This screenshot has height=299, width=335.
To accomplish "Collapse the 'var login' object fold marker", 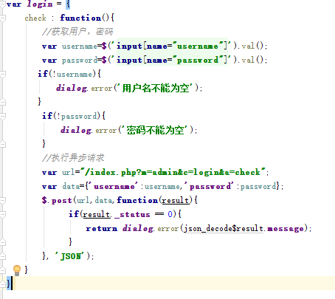I will coord(2,4).
